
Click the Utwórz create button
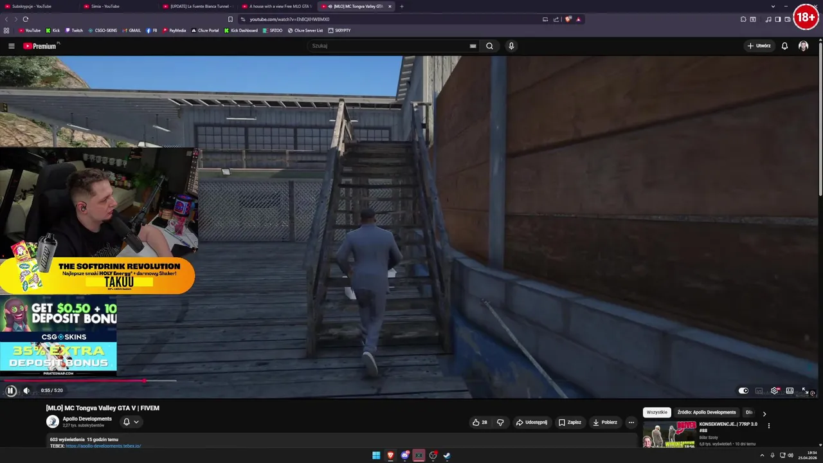759,46
